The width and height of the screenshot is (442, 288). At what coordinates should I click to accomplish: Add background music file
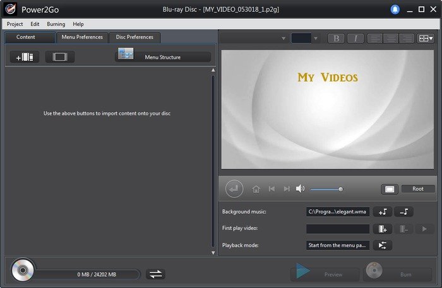pos(382,212)
